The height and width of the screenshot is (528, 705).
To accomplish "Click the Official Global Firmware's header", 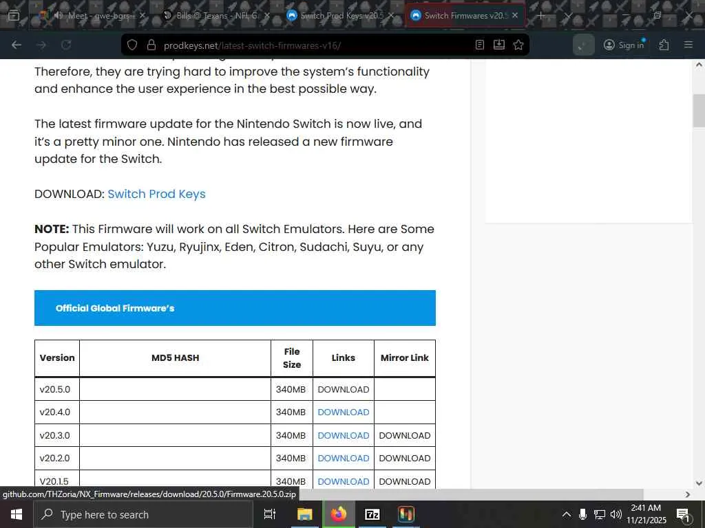I will [x=235, y=308].
